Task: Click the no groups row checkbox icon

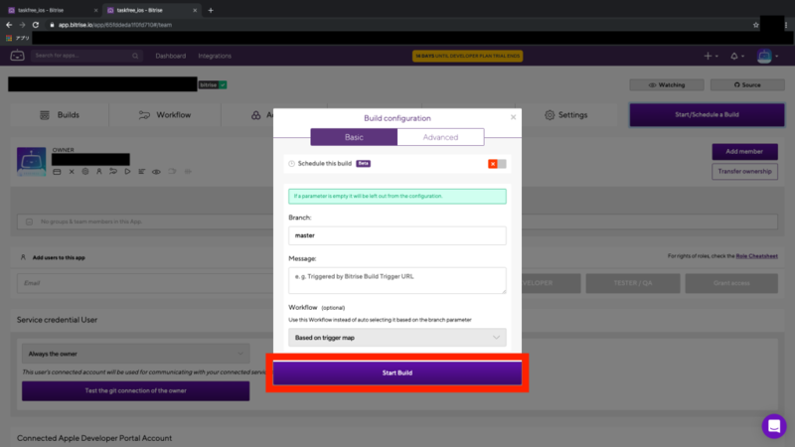Action: 30,222
